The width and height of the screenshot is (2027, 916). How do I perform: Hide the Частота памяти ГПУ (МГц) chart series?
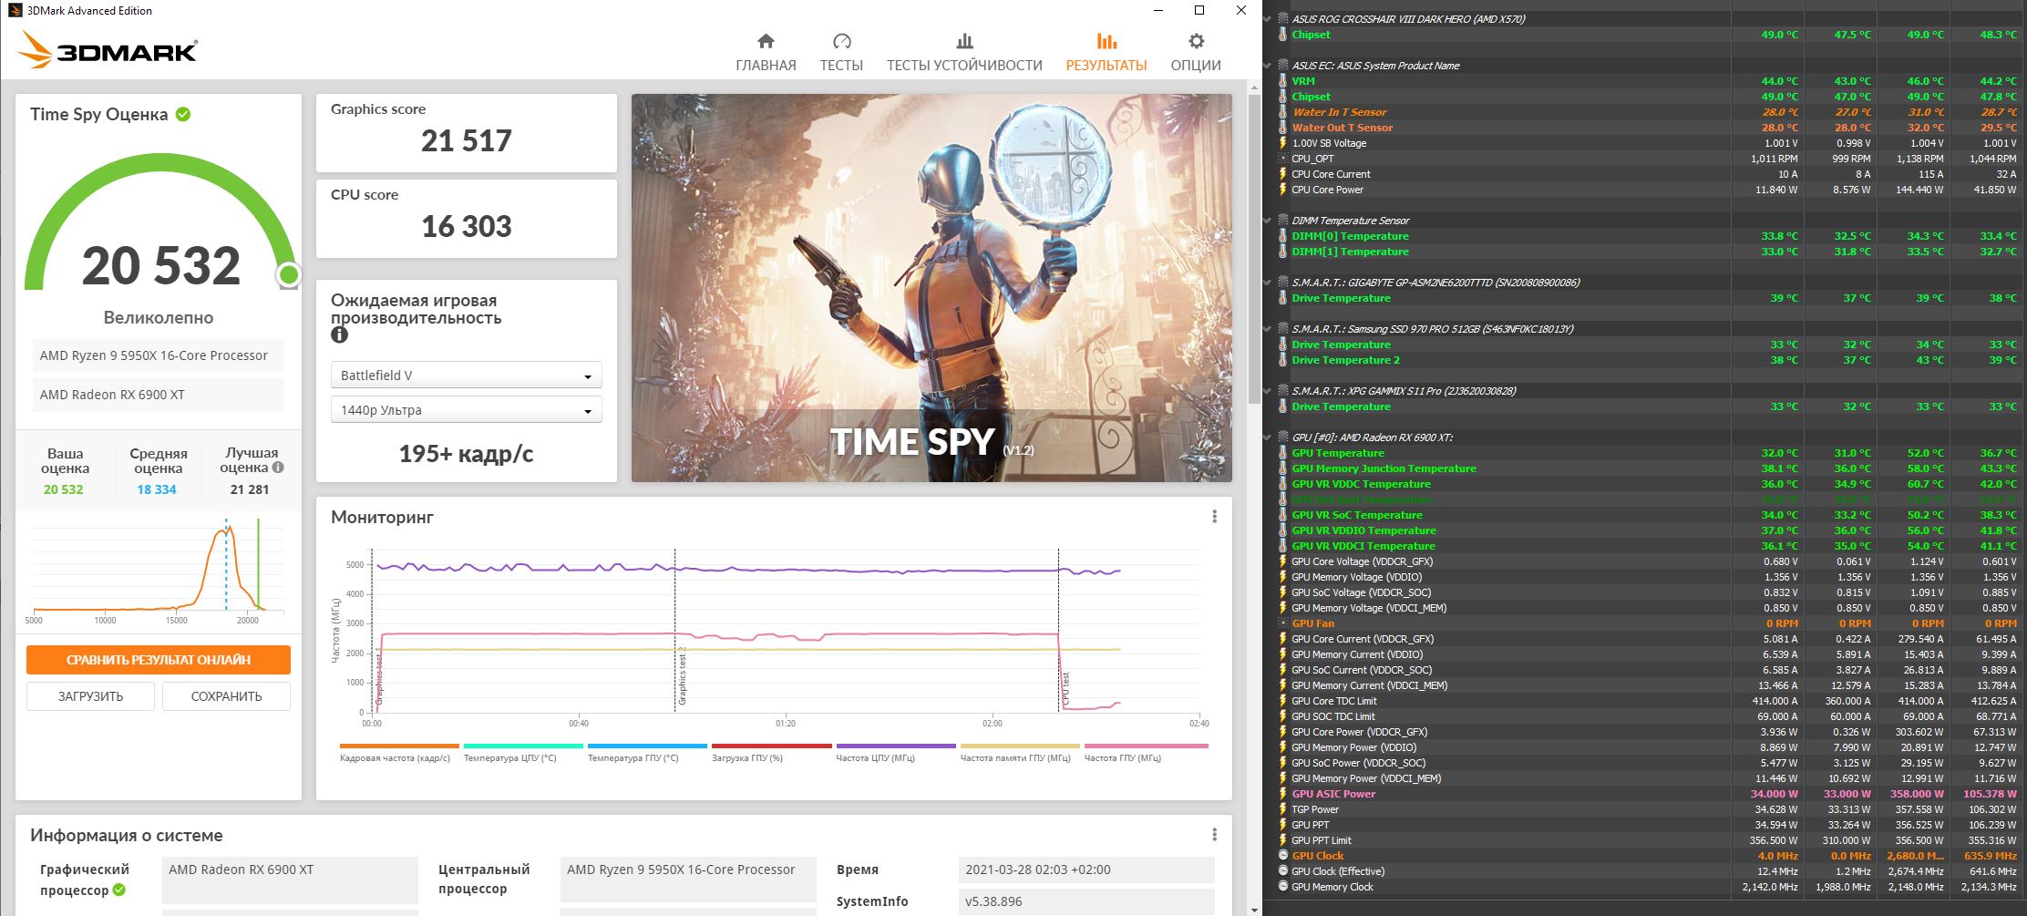(1020, 746)
